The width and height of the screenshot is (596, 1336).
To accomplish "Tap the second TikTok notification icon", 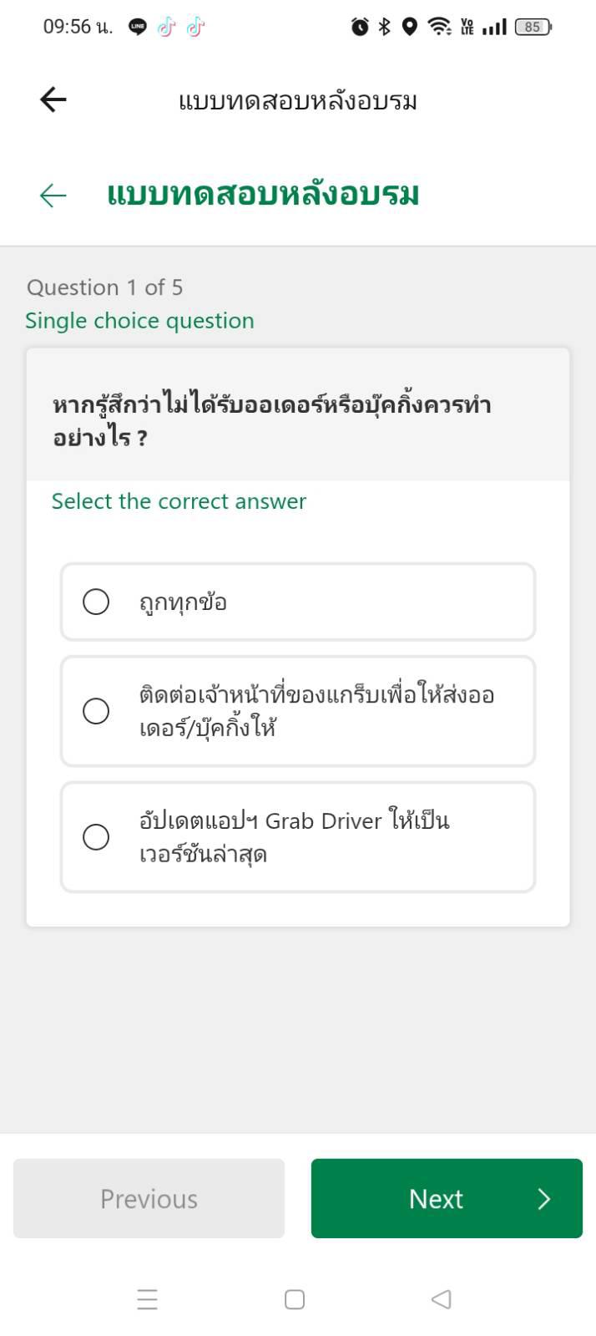I will [x=195, y=27].
